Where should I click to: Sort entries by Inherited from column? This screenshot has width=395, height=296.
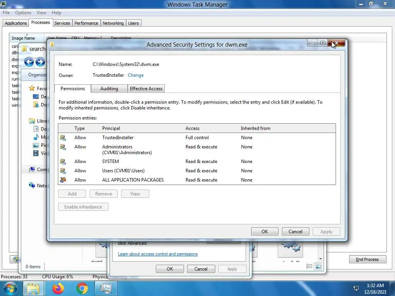point(255,128)
